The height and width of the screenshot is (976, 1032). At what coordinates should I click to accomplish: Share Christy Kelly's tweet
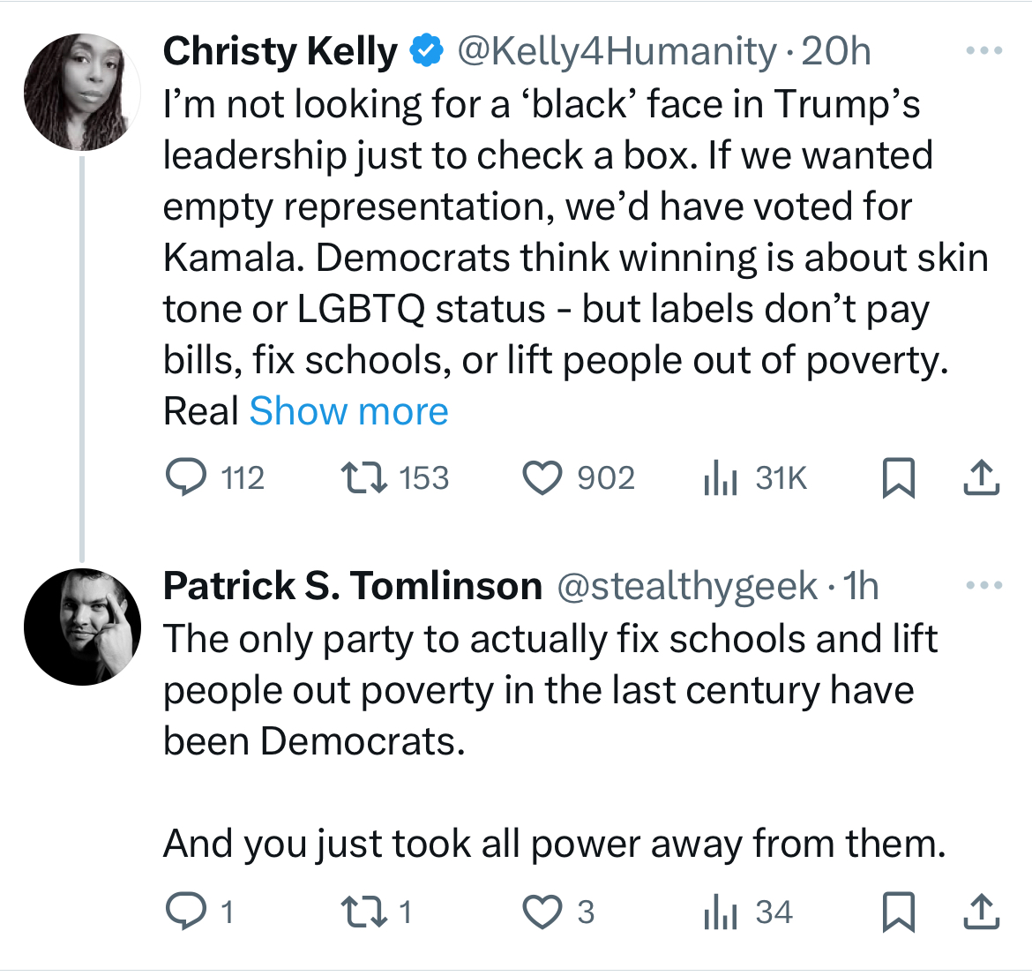(x=982, y=477)
